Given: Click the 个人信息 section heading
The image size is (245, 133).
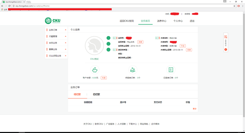Looking at the screenshot, I should click(75, 30).
